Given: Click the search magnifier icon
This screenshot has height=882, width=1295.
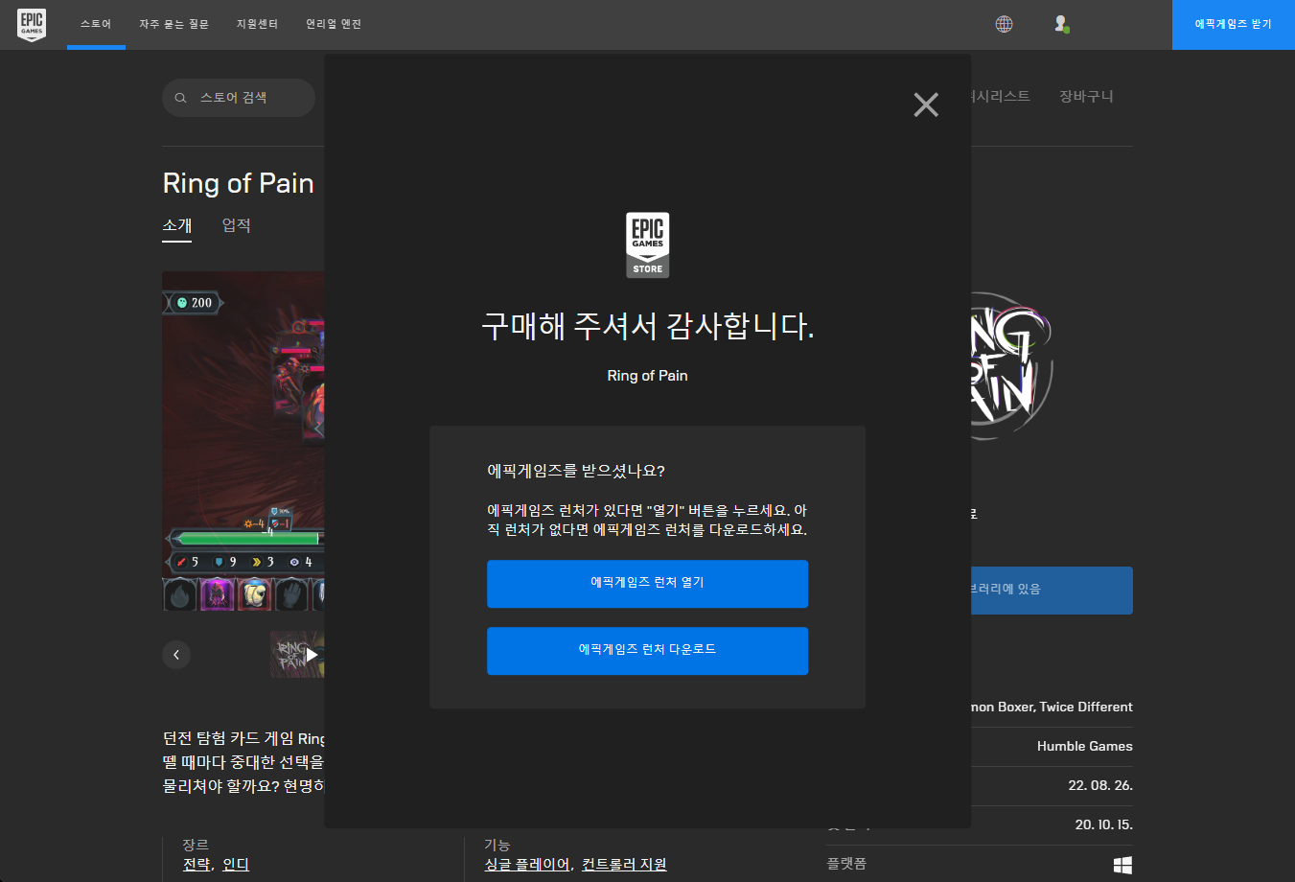Looking at the screenshot, I should coord(180,98).
